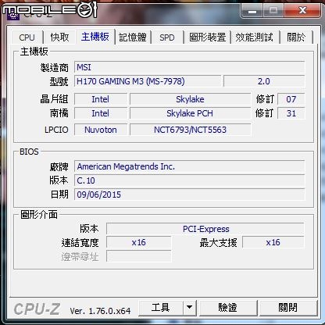This screenshot has width=325, height=325.
Task: Click the NCT6793/NCT5563 field
Action: point(190,130)
